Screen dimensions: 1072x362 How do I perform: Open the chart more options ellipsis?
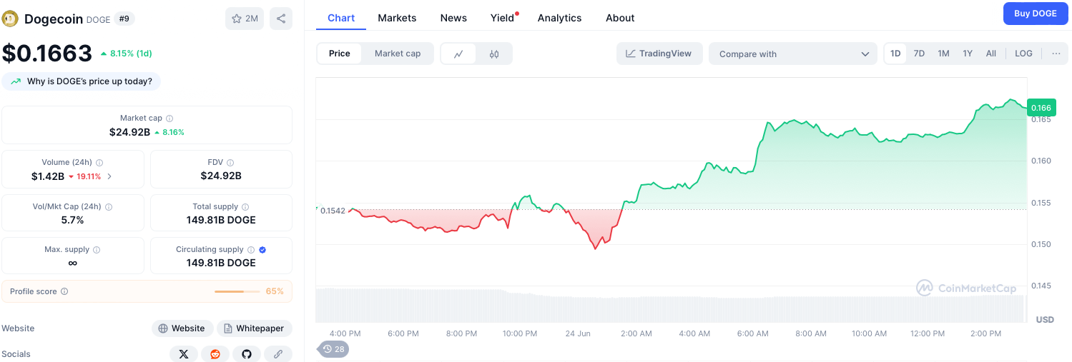(x=1056, y=54)
